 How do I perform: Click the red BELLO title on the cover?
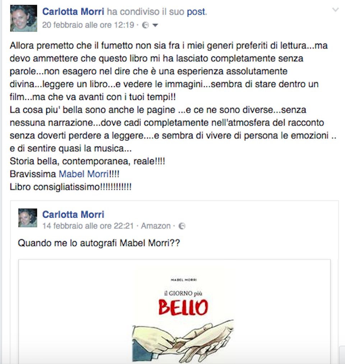[183, 307]
